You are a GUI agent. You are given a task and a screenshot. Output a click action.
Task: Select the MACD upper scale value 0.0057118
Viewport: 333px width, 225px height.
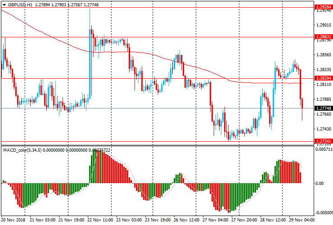324,149
